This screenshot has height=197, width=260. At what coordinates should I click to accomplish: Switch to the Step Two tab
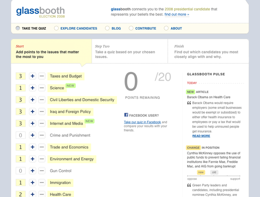point(130,51)
